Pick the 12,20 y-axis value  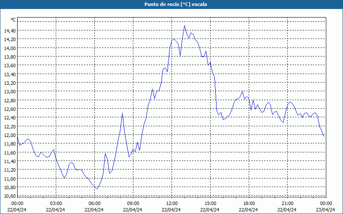tap(10, 127)
